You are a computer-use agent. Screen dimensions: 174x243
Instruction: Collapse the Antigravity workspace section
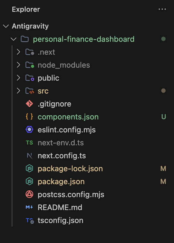point(6,26)
